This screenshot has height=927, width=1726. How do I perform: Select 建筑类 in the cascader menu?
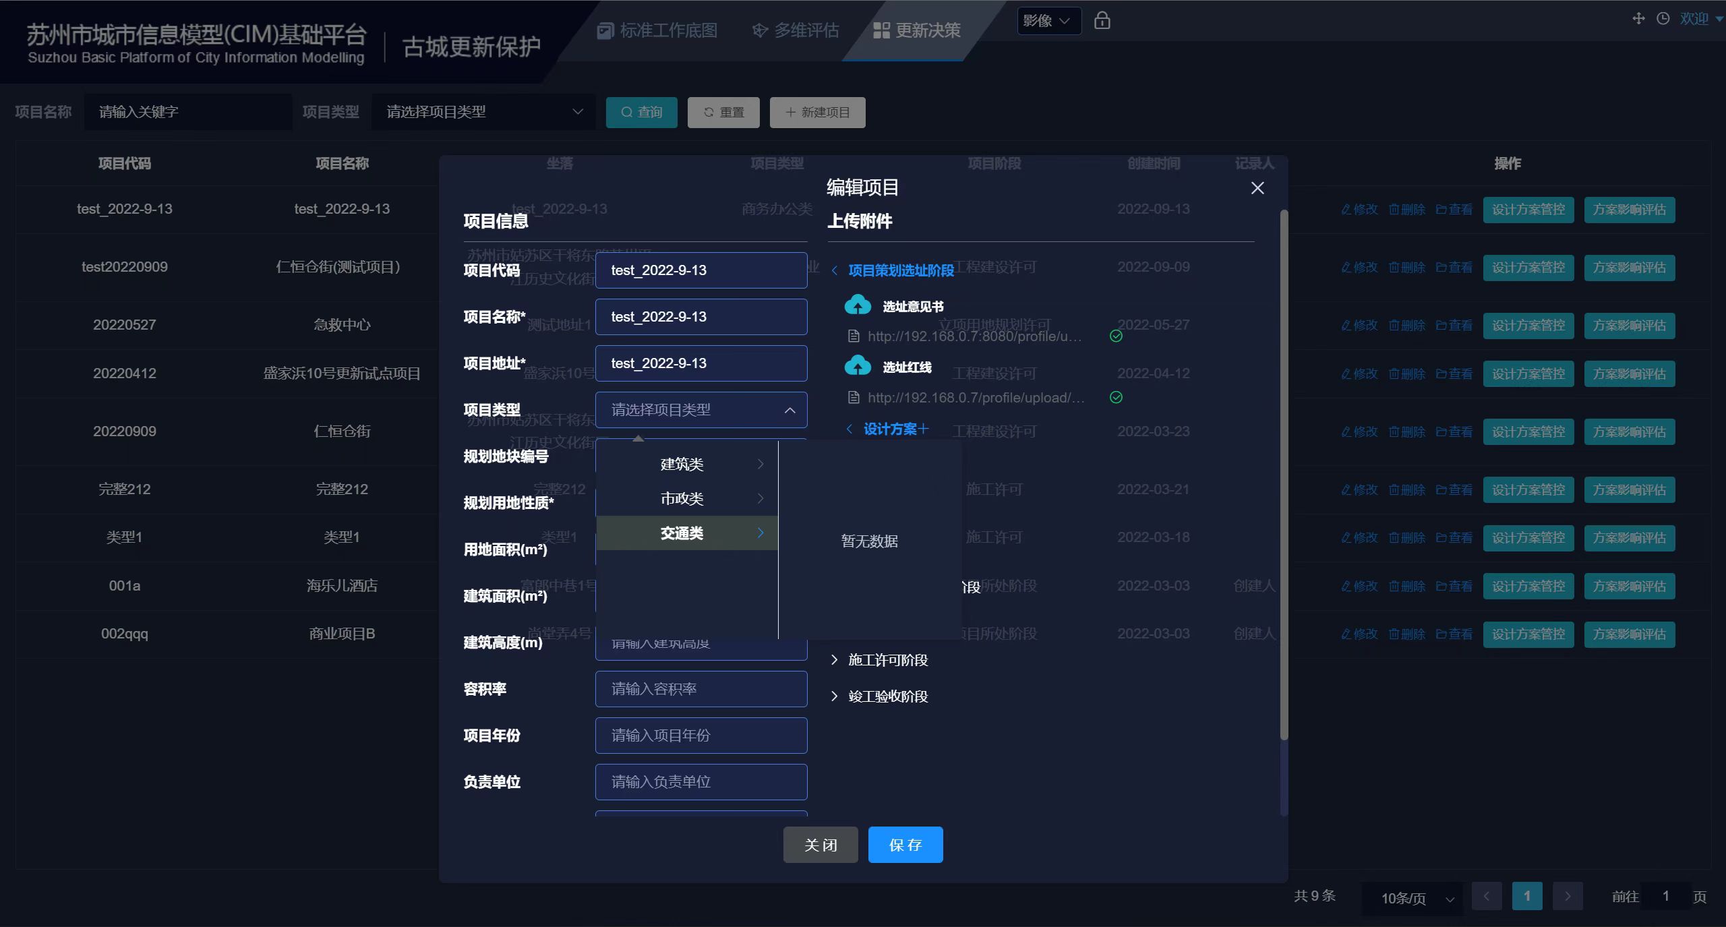(x=687, y=464)
